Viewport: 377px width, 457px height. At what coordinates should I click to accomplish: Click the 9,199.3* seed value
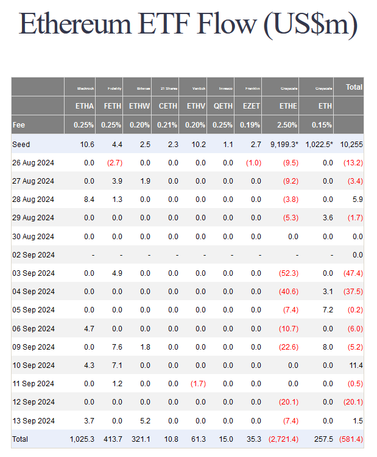(284, 145)
